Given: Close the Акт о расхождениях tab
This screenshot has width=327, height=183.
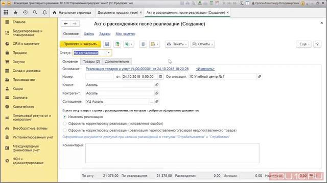Looking at the screenshot, I should [x=228, y=13].
